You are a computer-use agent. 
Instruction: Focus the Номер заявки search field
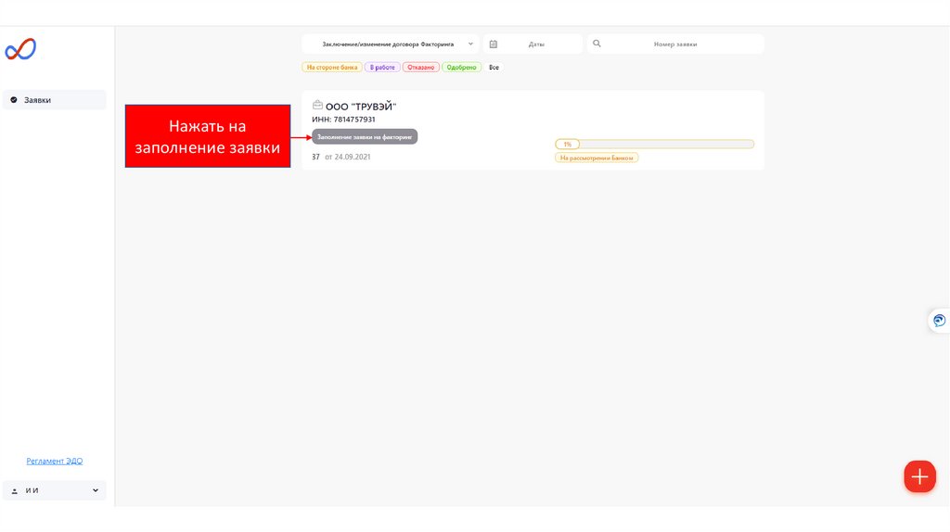675,44
